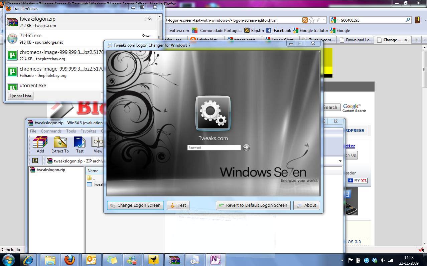
Task: Click the Password input field
Action: click(214, 147)
